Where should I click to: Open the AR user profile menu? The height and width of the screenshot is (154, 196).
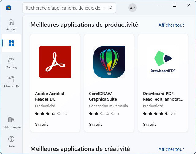(x=133, y=8)
